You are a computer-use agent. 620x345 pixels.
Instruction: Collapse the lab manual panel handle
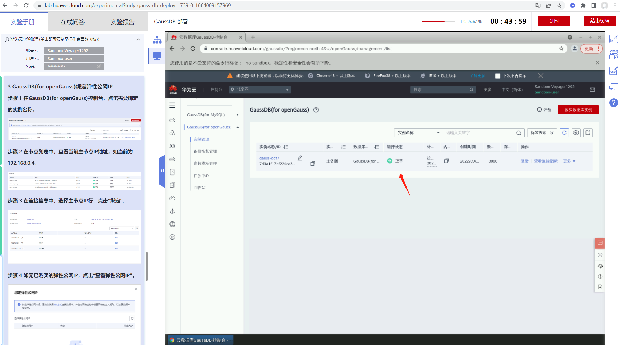pyautogui.click(x=162, y=171)
